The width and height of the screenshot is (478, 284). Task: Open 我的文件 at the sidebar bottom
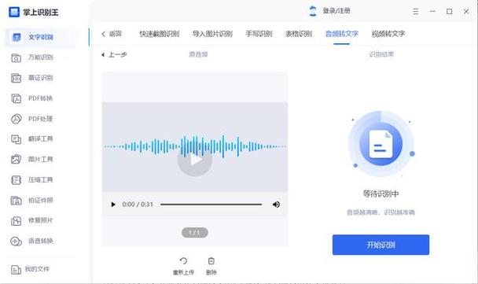click(x=31, y=269)
